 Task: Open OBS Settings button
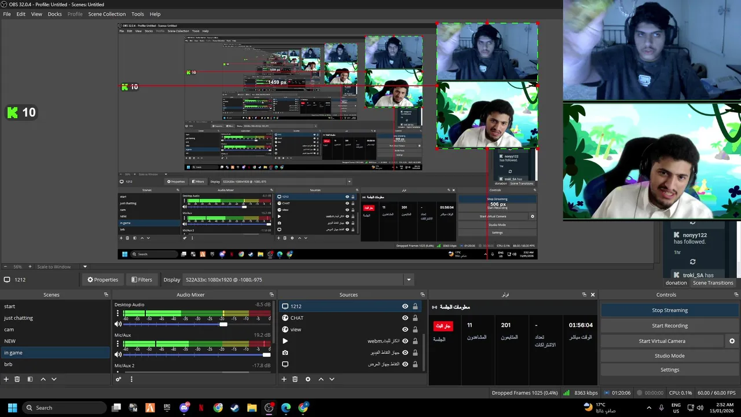point(669,370)
